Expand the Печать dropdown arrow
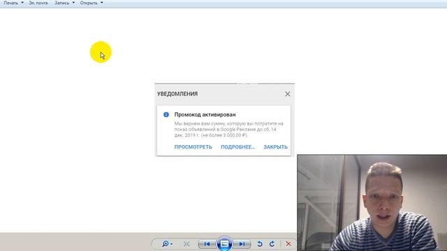447x251 pixels. coord(22,3)
